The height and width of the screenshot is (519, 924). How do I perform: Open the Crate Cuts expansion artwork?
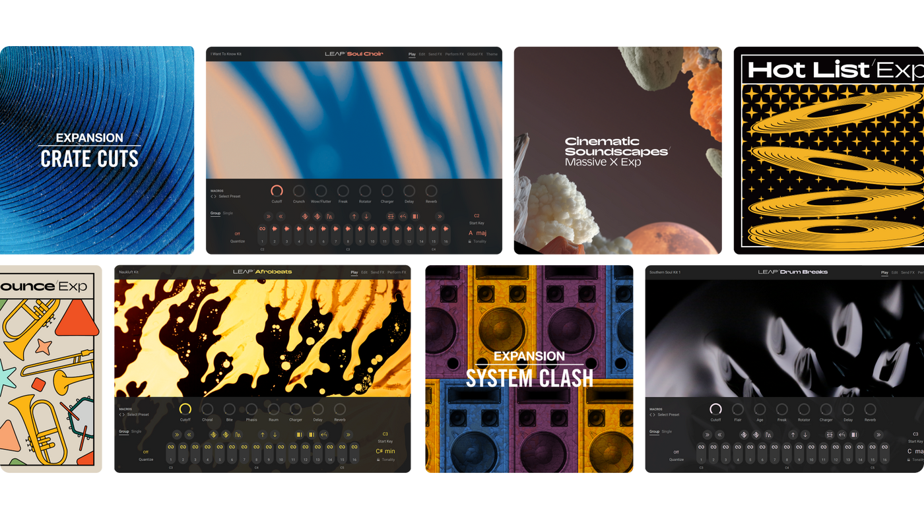tap(97, 150)
